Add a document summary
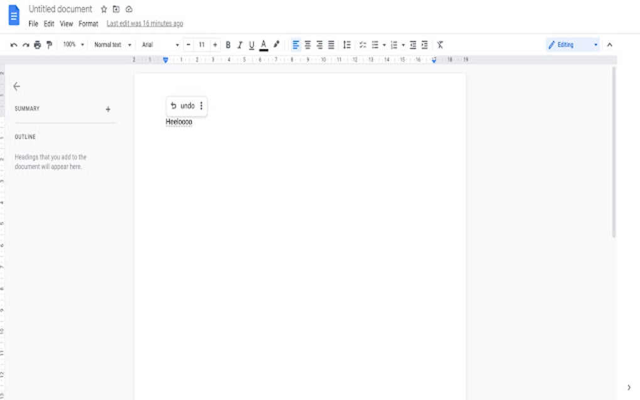Viewport: 640px width, 400px height. click(x=107, y=108)
